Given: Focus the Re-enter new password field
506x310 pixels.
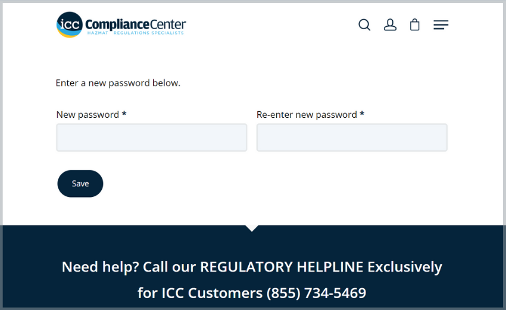Looking at the screenshot, I should 352,137.
